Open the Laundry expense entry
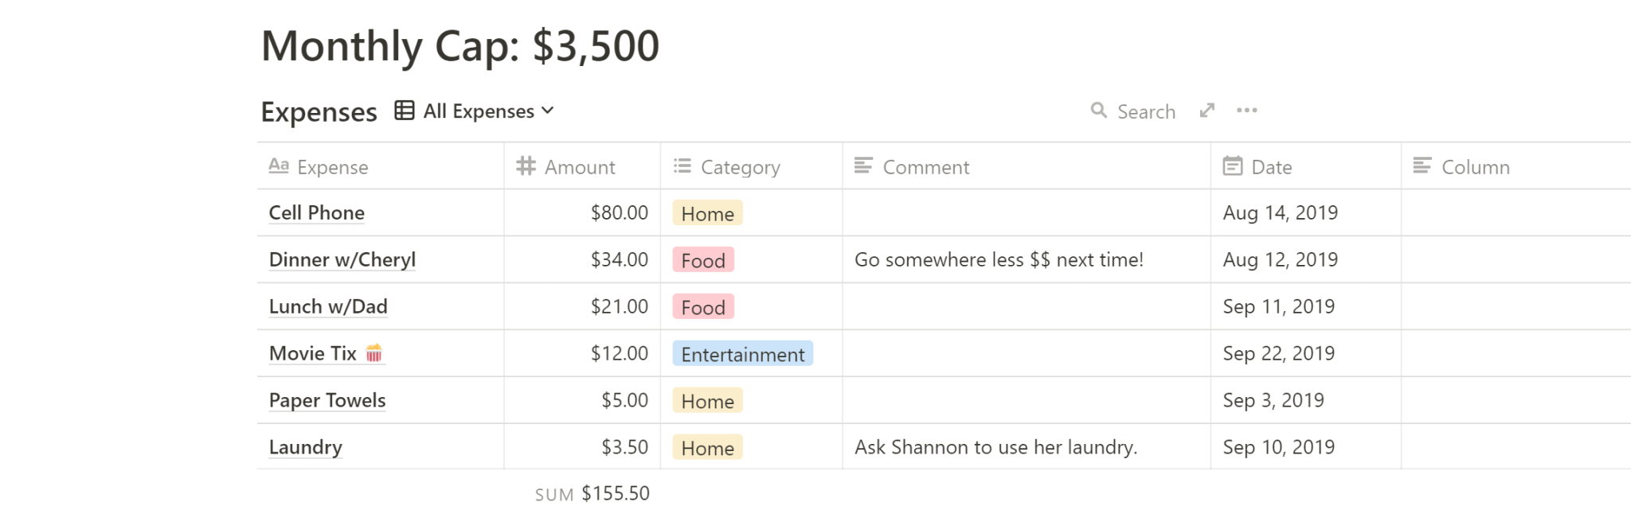Image resolution: width=1631 pixels, height=510 pixels. pos(305,447)
